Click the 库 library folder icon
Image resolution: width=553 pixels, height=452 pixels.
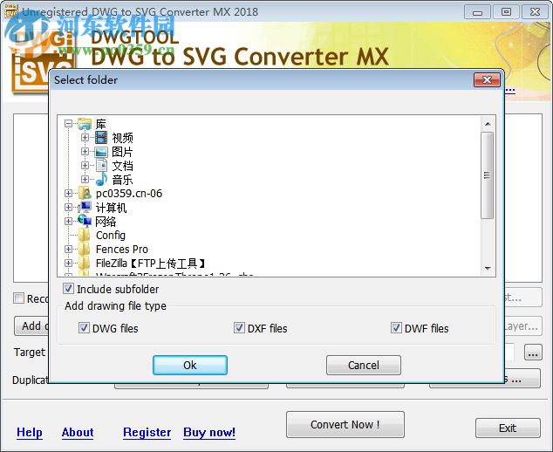[x=85, y=124]
